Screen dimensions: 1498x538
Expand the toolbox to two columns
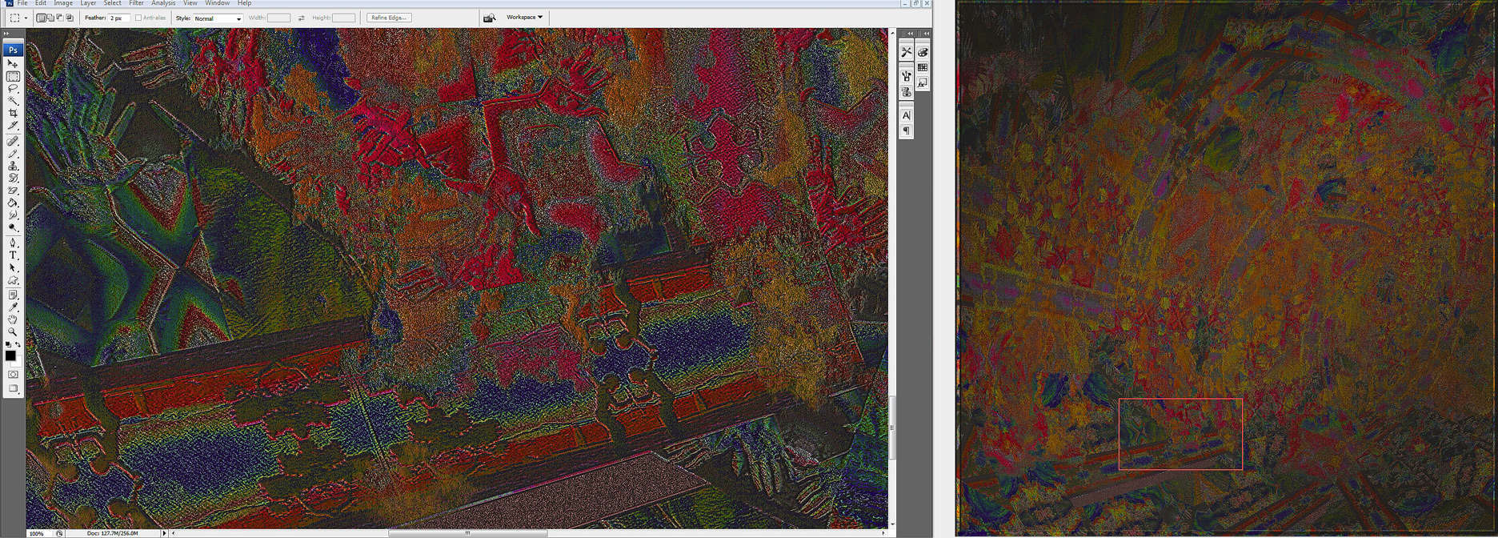tap(6, 34)
